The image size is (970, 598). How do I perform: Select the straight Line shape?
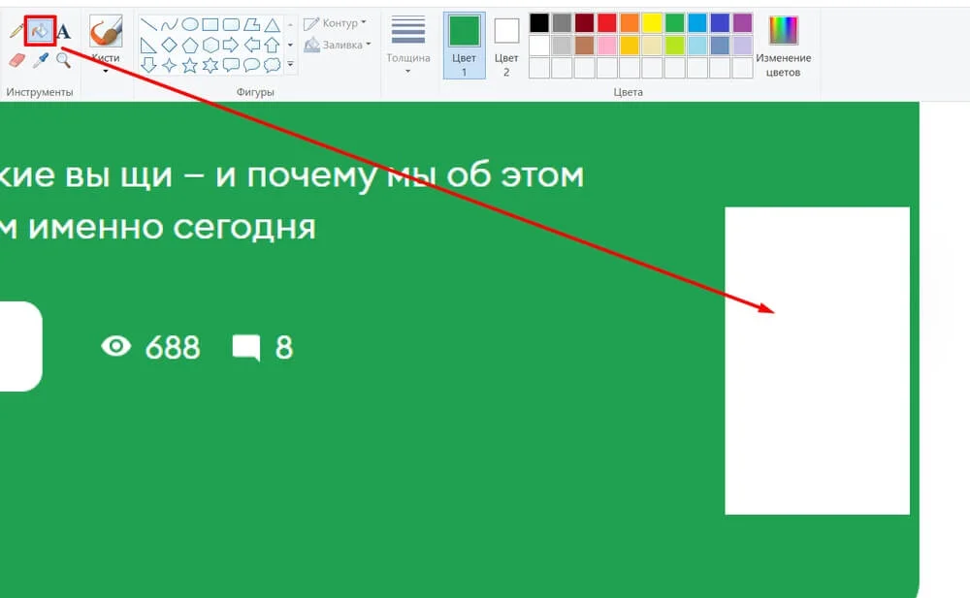coord(148,25)
